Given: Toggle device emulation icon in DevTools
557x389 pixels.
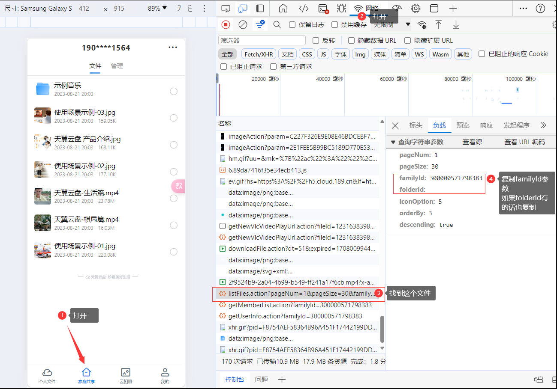Looking at the screenshot, I should coord(243,8).
